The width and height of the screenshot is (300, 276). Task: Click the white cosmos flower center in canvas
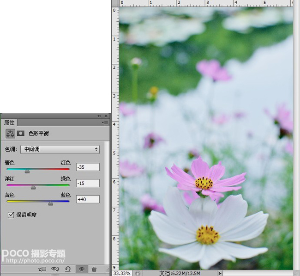coord(208,235)
